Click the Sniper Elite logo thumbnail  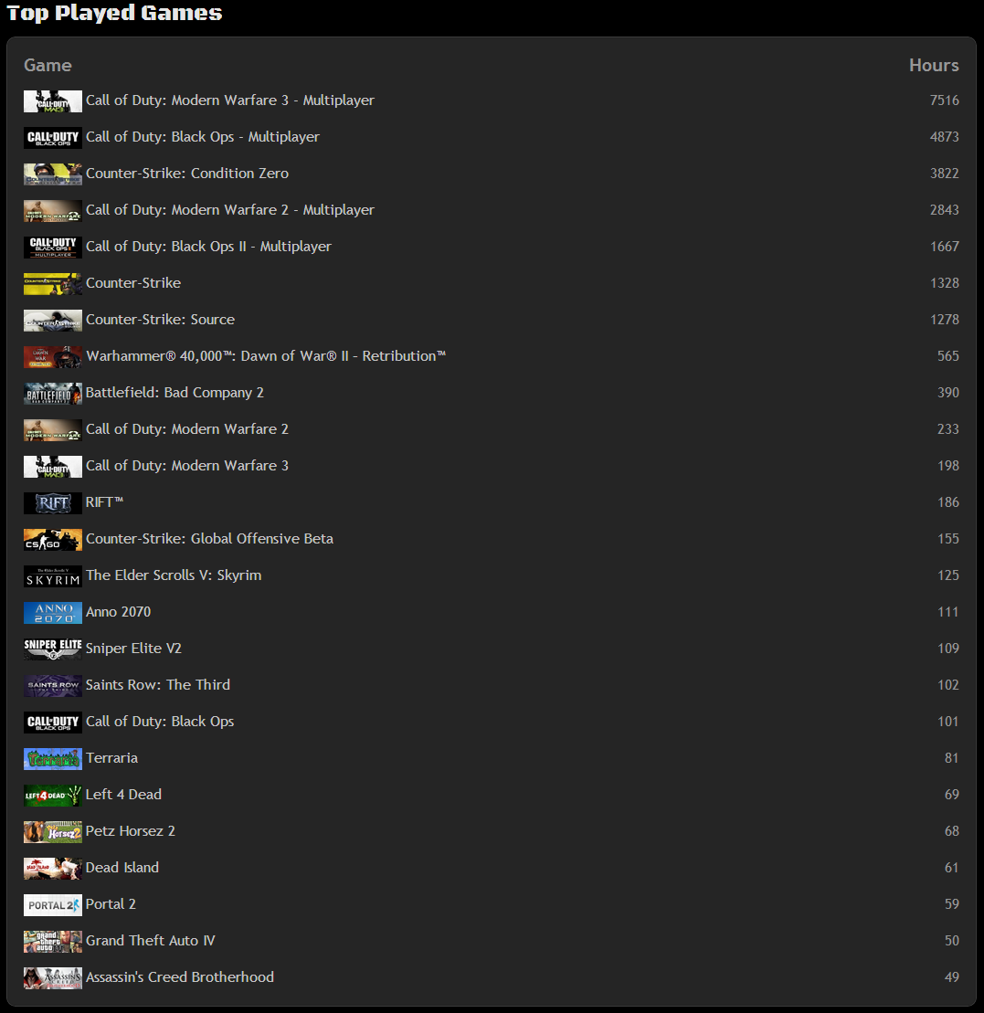pos(53,649)
